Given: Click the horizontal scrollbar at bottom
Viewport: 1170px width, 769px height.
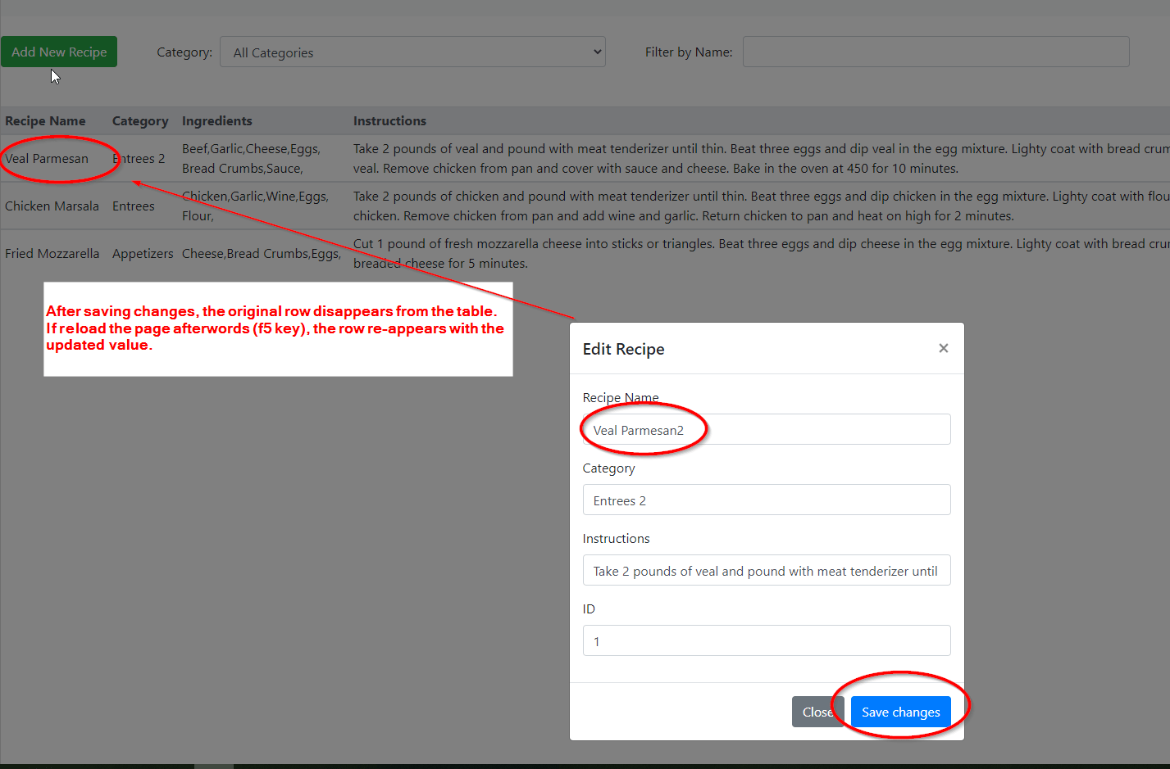Looking at the screenshot, I should [x=213, y=763].
